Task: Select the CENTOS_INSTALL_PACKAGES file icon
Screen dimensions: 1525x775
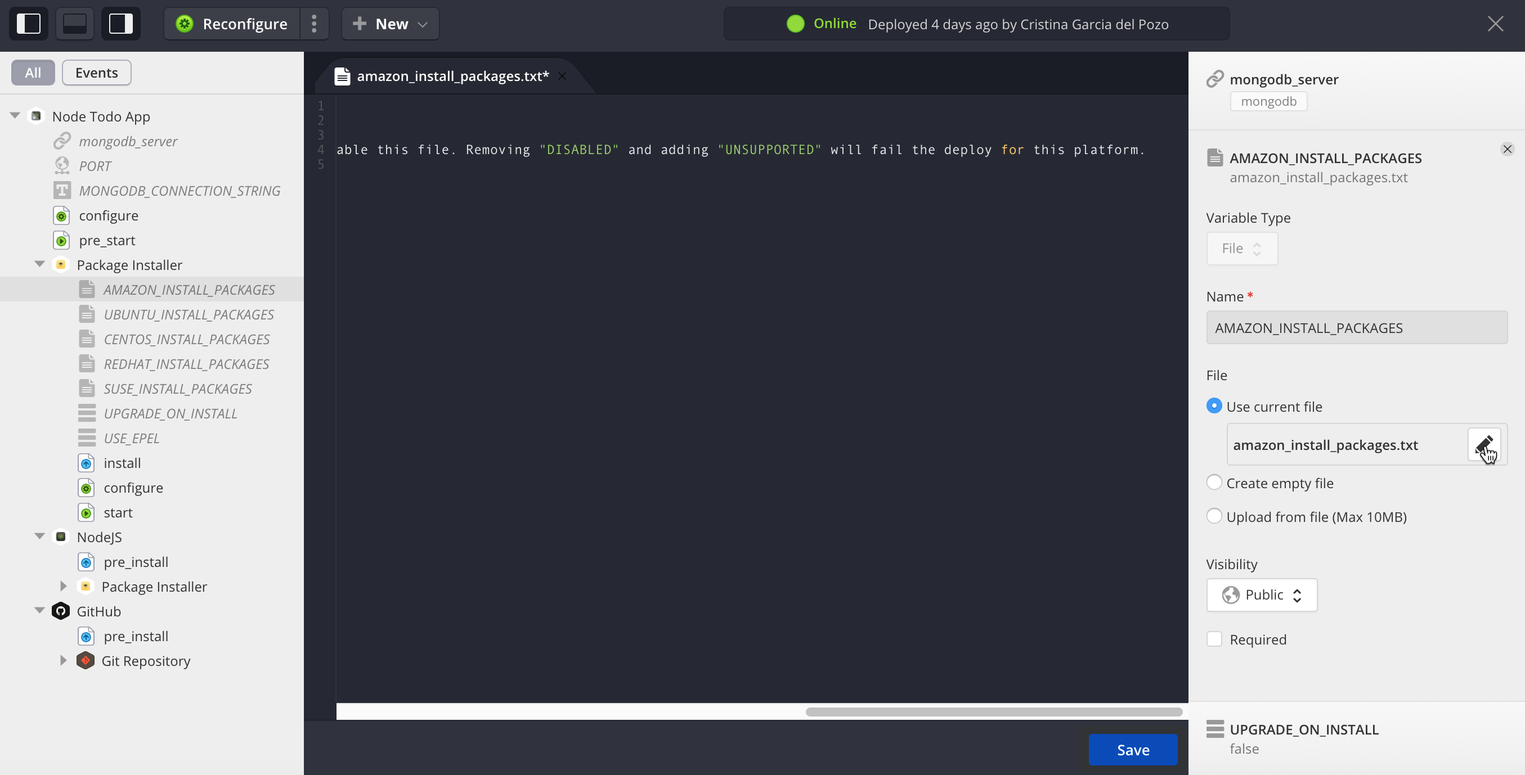Action: [x=87, y=339]
